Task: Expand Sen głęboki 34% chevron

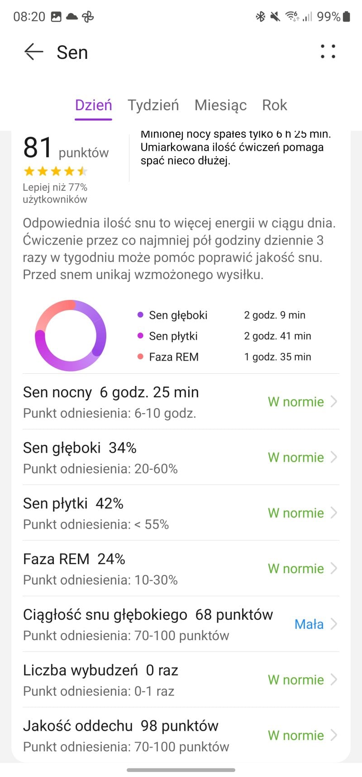Action: (334, 457)
